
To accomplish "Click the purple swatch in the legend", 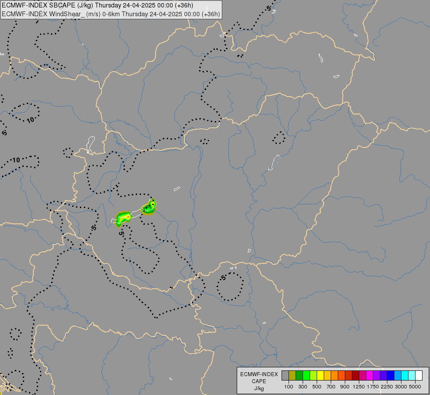I will tap(376, 376).
